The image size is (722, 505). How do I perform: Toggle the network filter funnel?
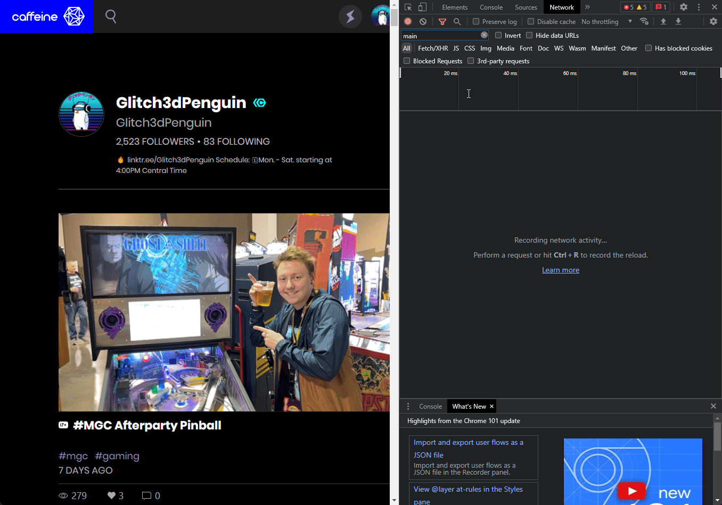click(442, 21)
